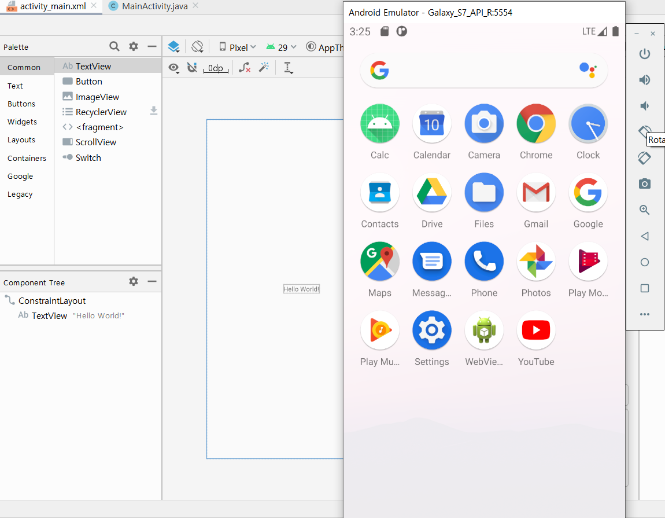Open the design surface layers dropdown
This screenshot has height=518, width=665.
coord(173,47)
